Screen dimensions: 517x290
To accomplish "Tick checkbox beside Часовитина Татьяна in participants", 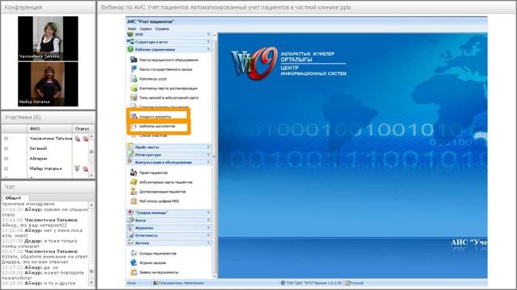I will (x=6, y=139).
